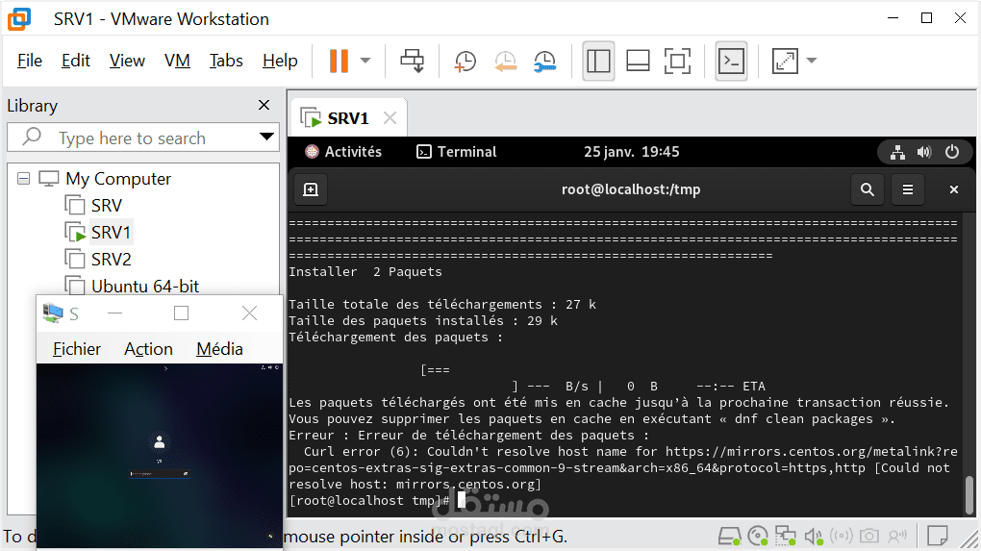Viewport: 981px width, 551px height.
Task: Open the stretch guest dropdown arrow
Action: tap(812, 61)
